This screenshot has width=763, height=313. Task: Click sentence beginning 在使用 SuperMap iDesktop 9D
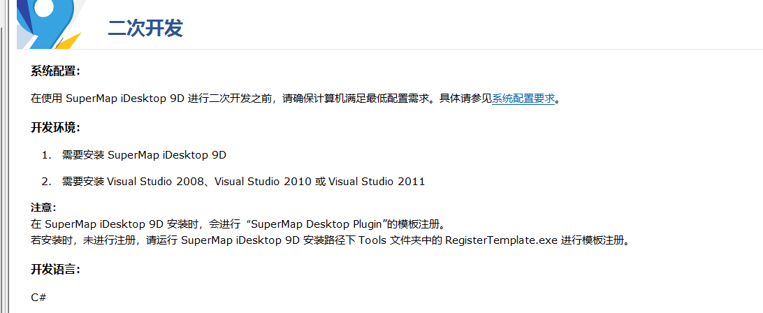coord(296,99)
